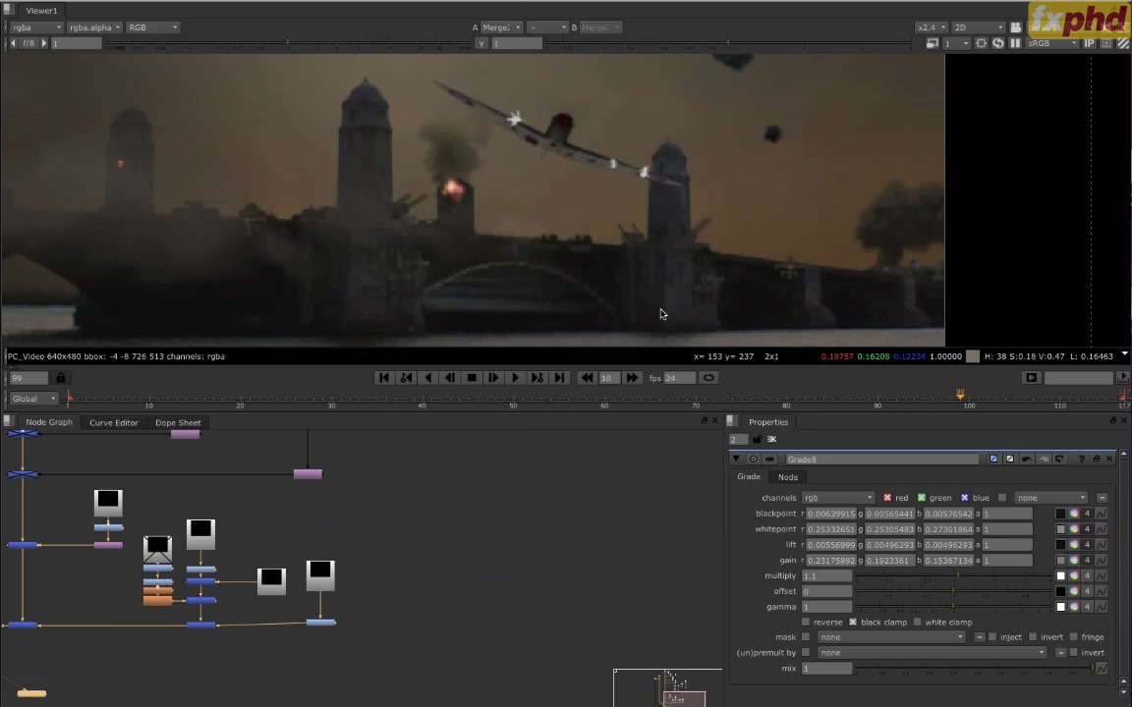1132x707 pixels.
Task: Open the channels rgb dropdown
Action: [x=838, y=498]
